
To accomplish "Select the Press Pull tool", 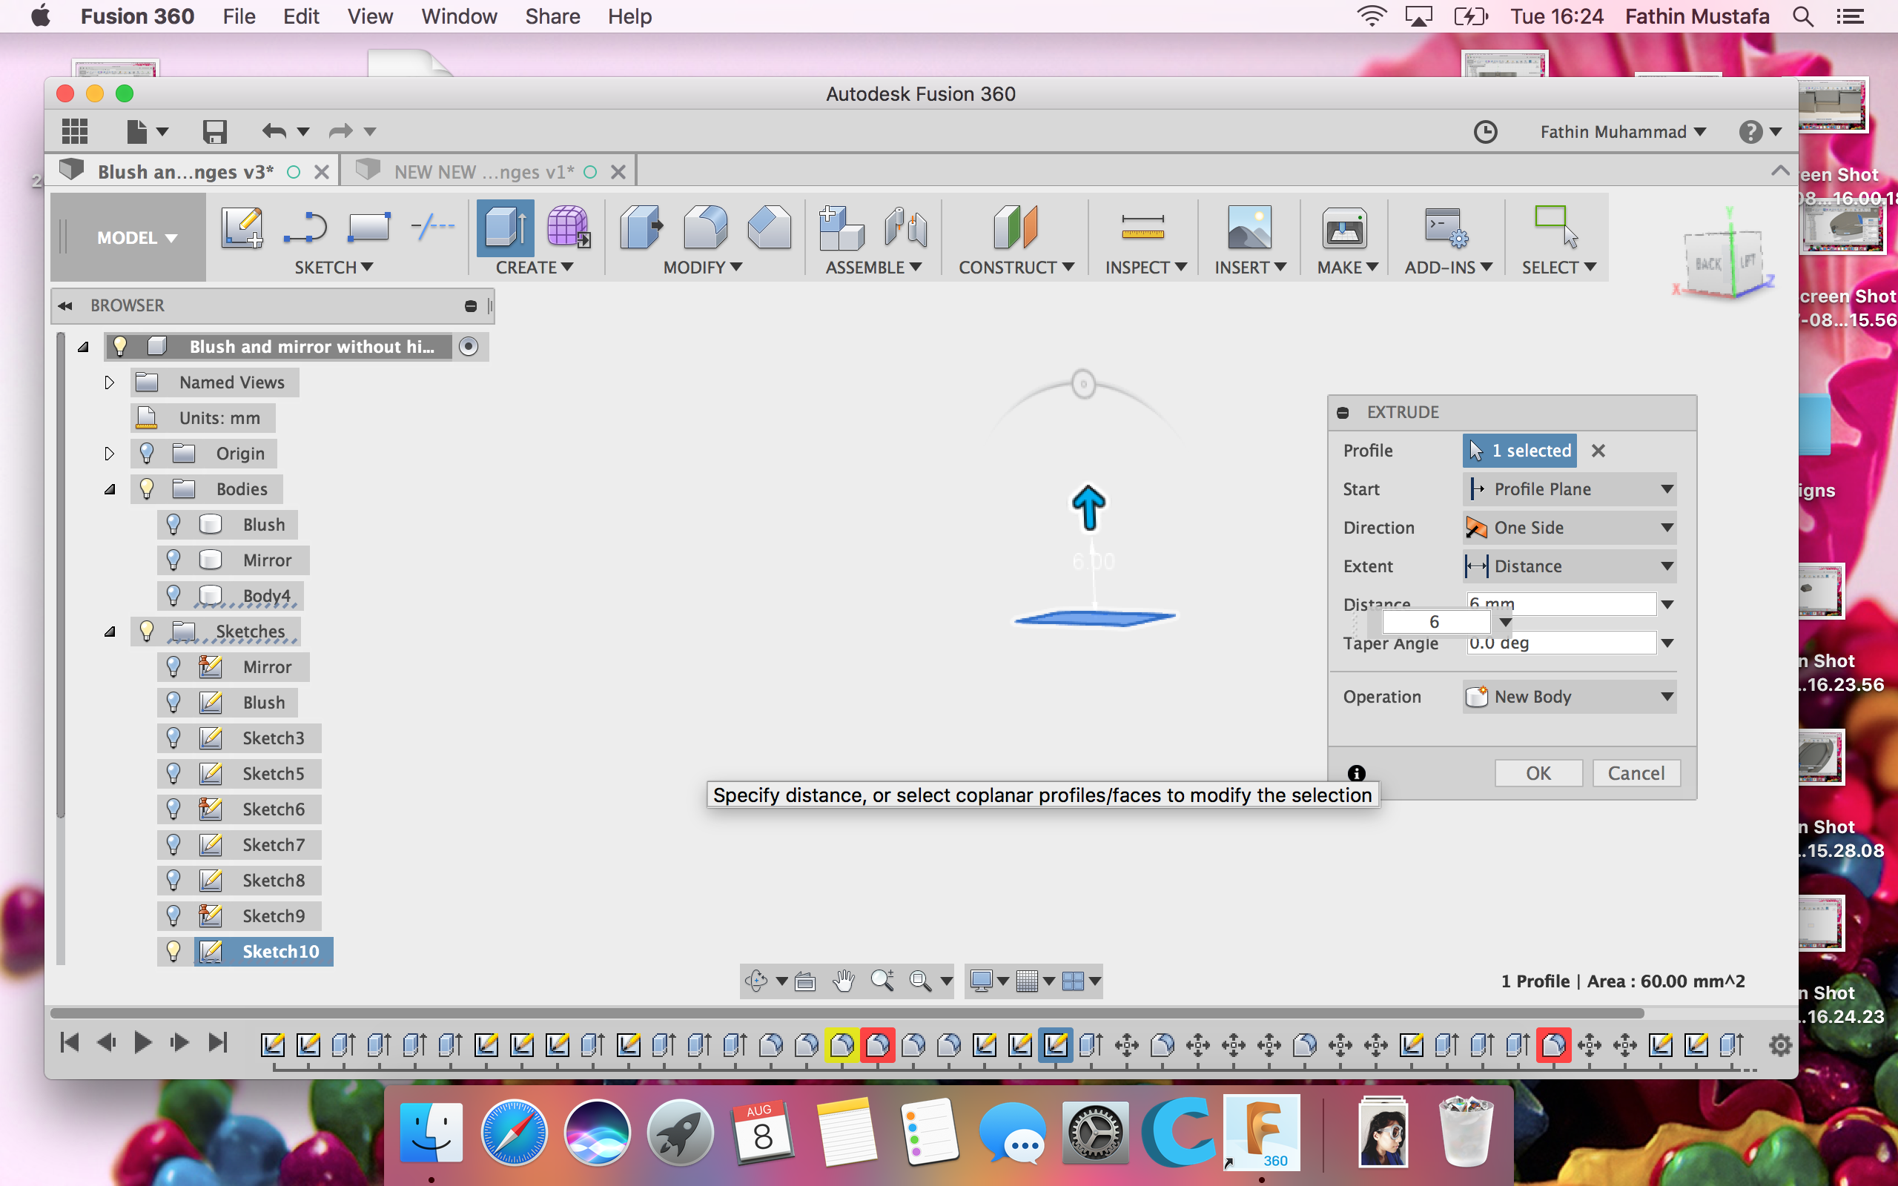I will 641,228.
